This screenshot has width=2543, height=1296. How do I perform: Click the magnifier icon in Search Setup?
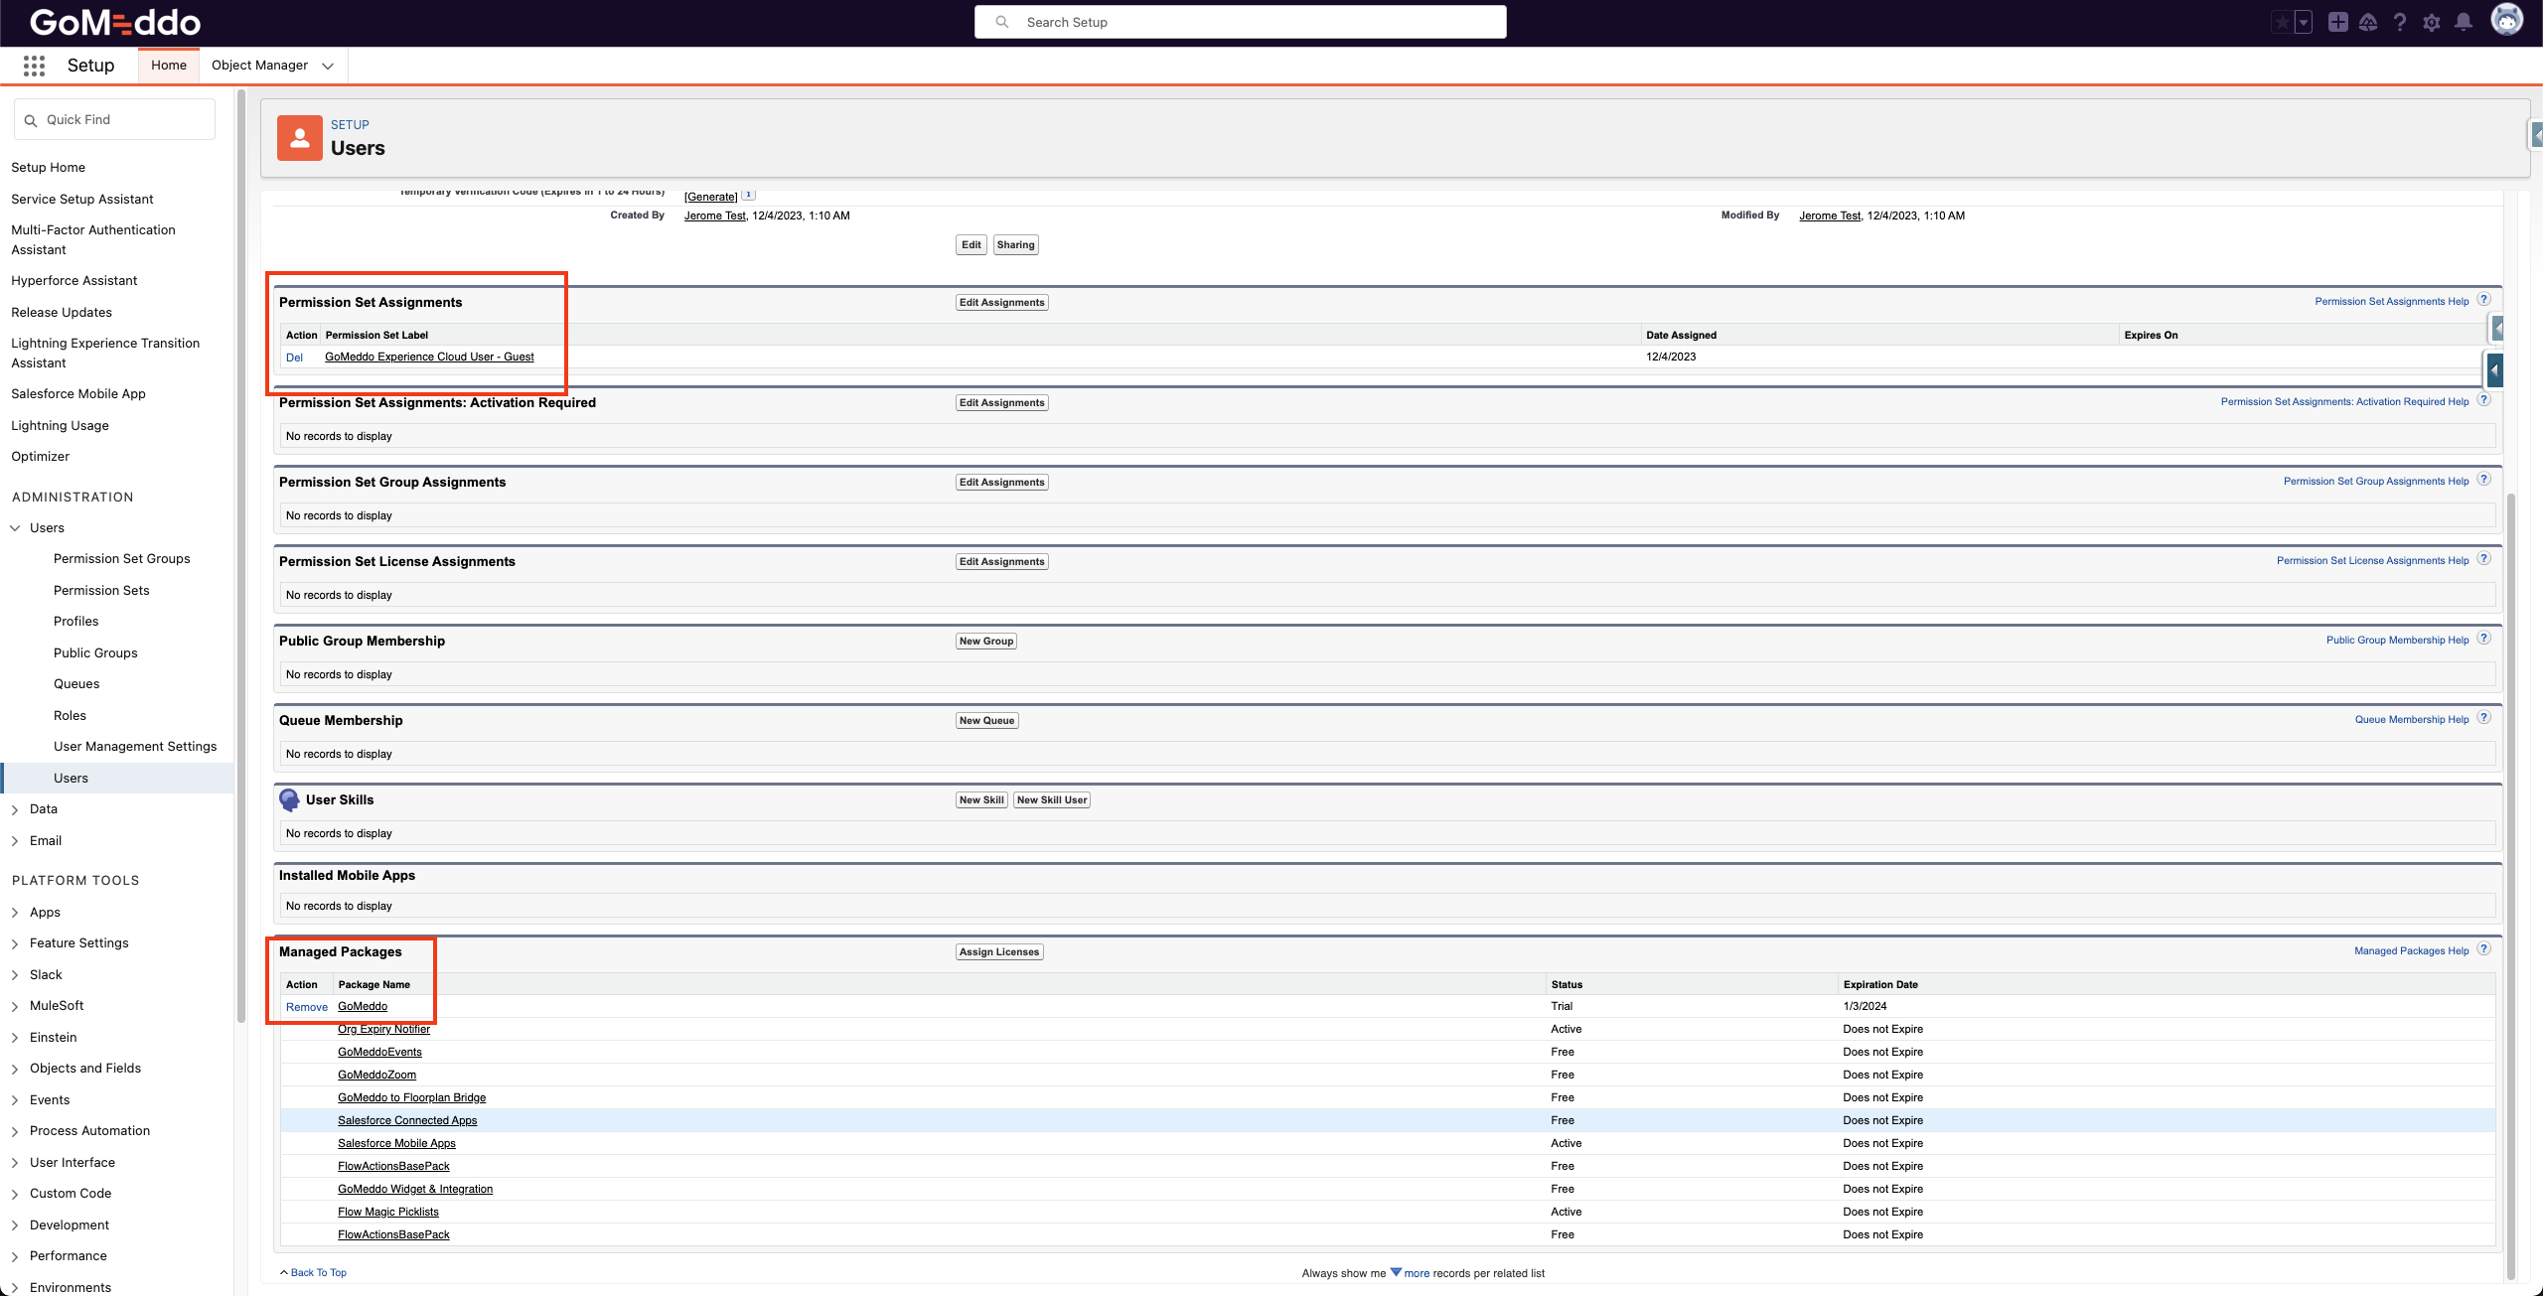[1002, 21]
